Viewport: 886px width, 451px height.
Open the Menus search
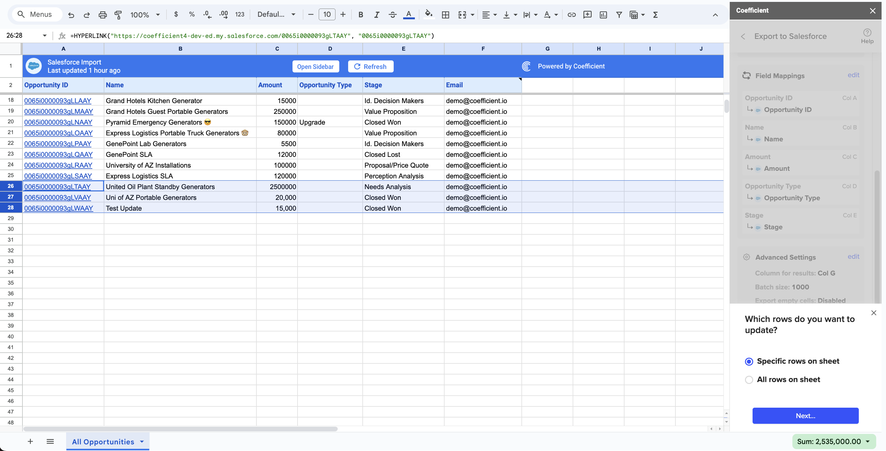click(x=37, y=14)
